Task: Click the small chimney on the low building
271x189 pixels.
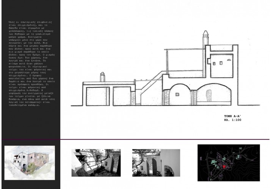Action: [x=102, y=77]
